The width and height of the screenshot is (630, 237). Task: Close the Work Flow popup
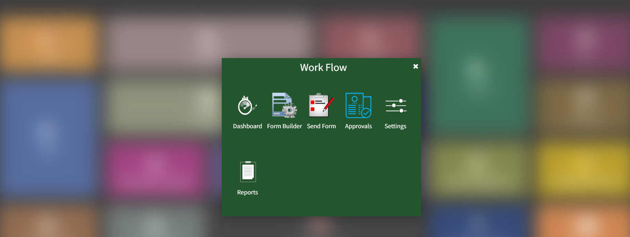click(415, 66)
